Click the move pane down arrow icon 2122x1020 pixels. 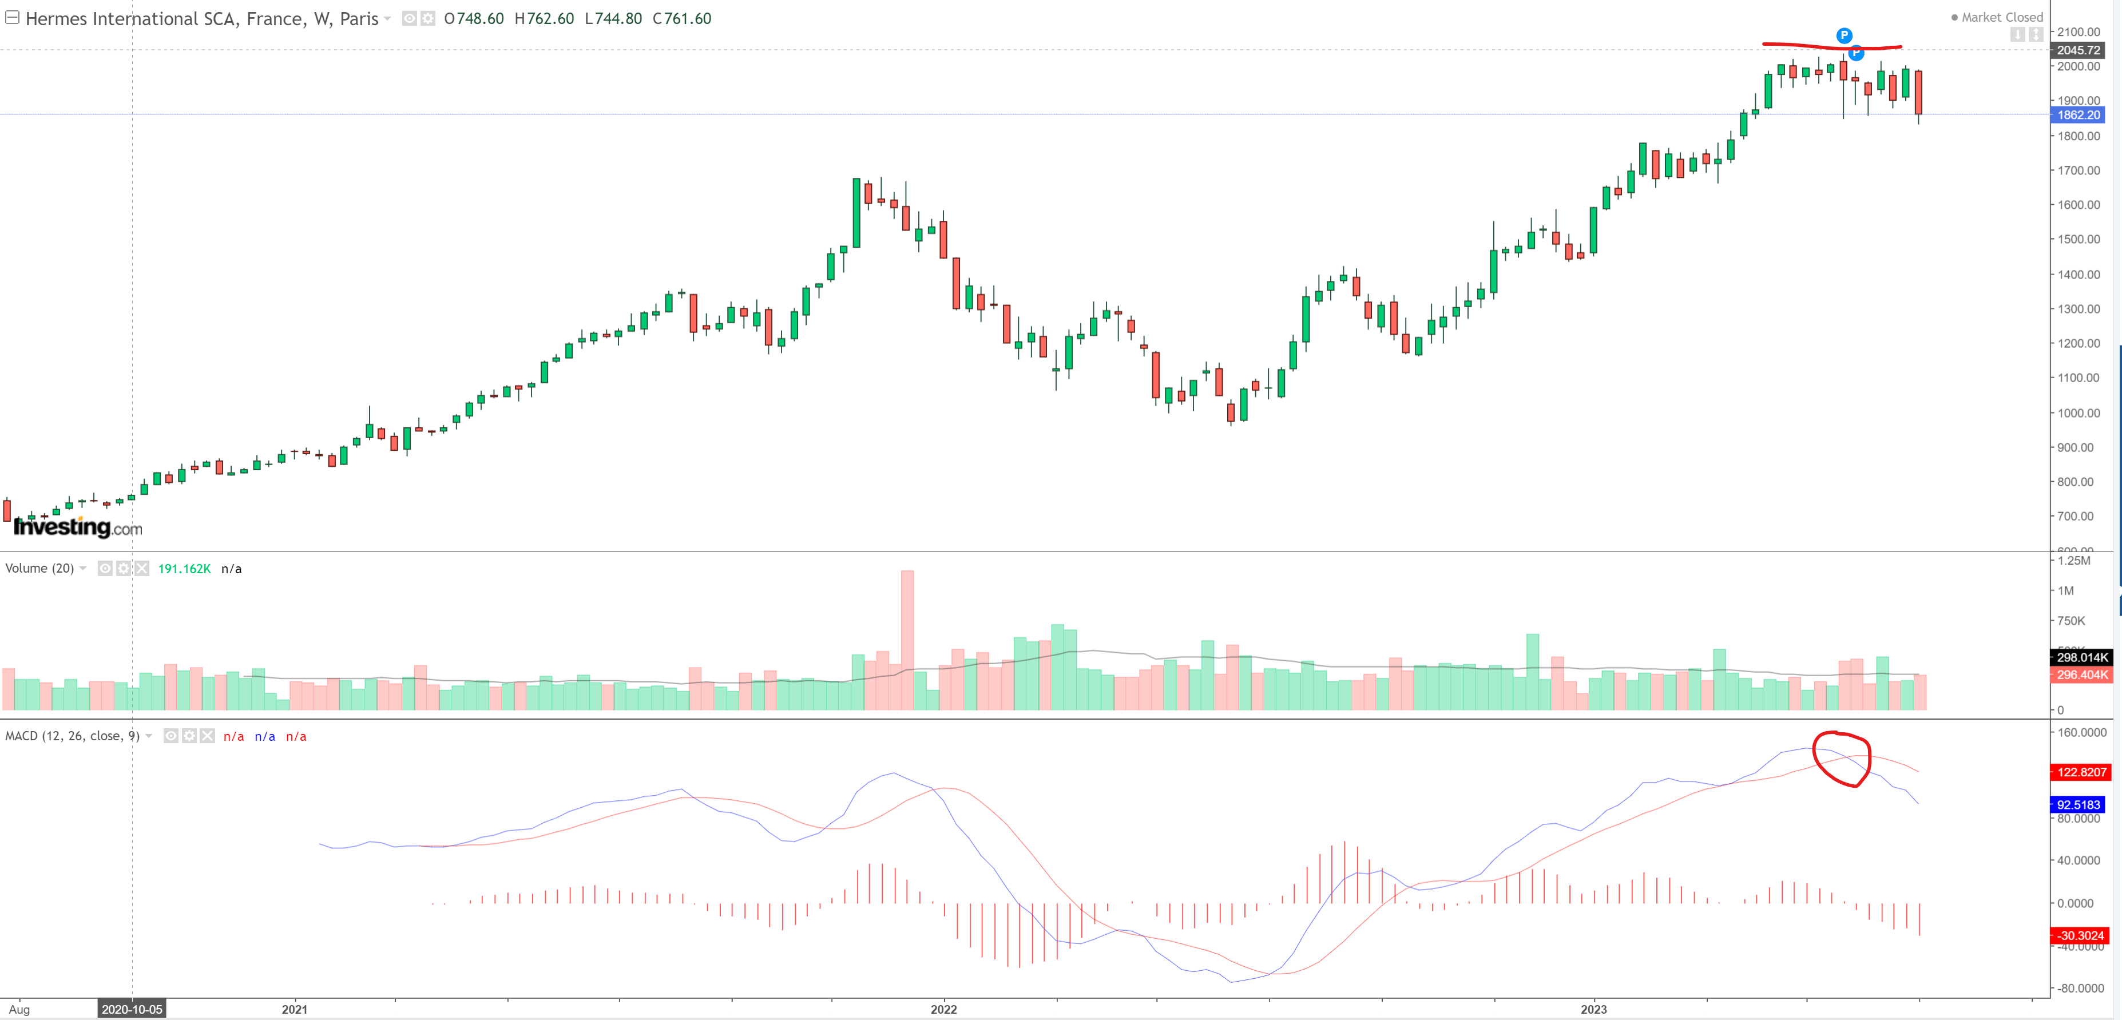(2017, 34)
